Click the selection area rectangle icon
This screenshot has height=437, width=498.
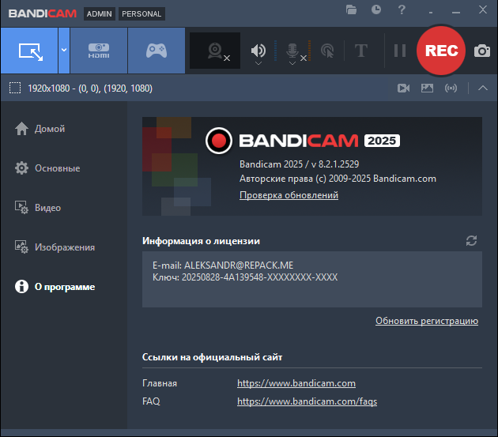coord(15,88)
